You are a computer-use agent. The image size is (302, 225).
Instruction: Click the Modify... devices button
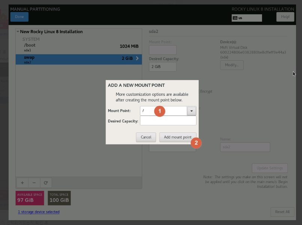click(x=232, y=65)
